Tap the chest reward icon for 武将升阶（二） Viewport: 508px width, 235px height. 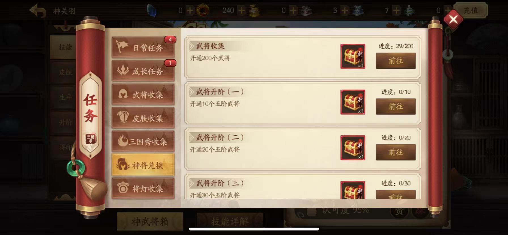(353, 148)
